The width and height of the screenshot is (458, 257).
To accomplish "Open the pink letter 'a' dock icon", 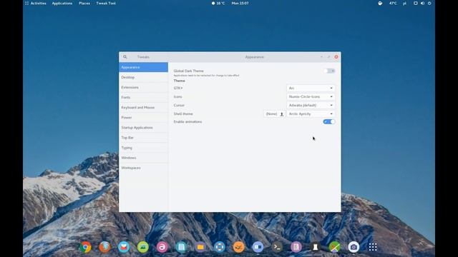I will [162, 247].
